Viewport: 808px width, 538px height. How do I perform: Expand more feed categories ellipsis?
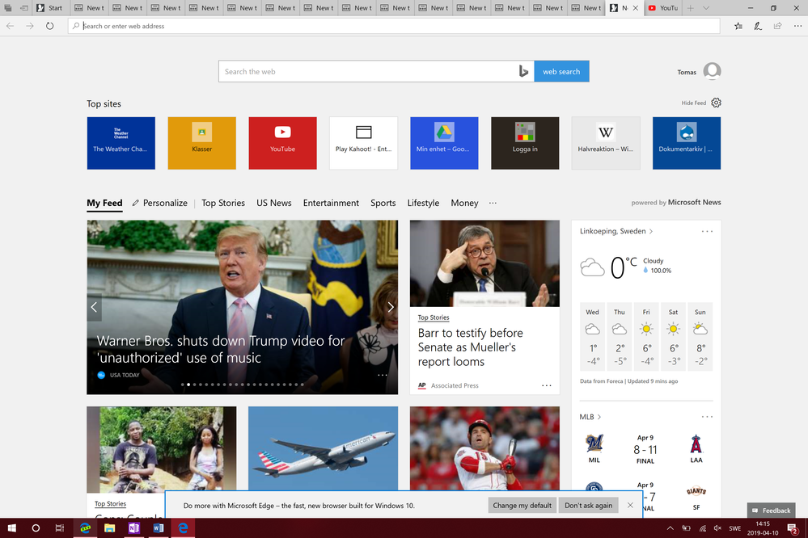[x=493, y=203]
